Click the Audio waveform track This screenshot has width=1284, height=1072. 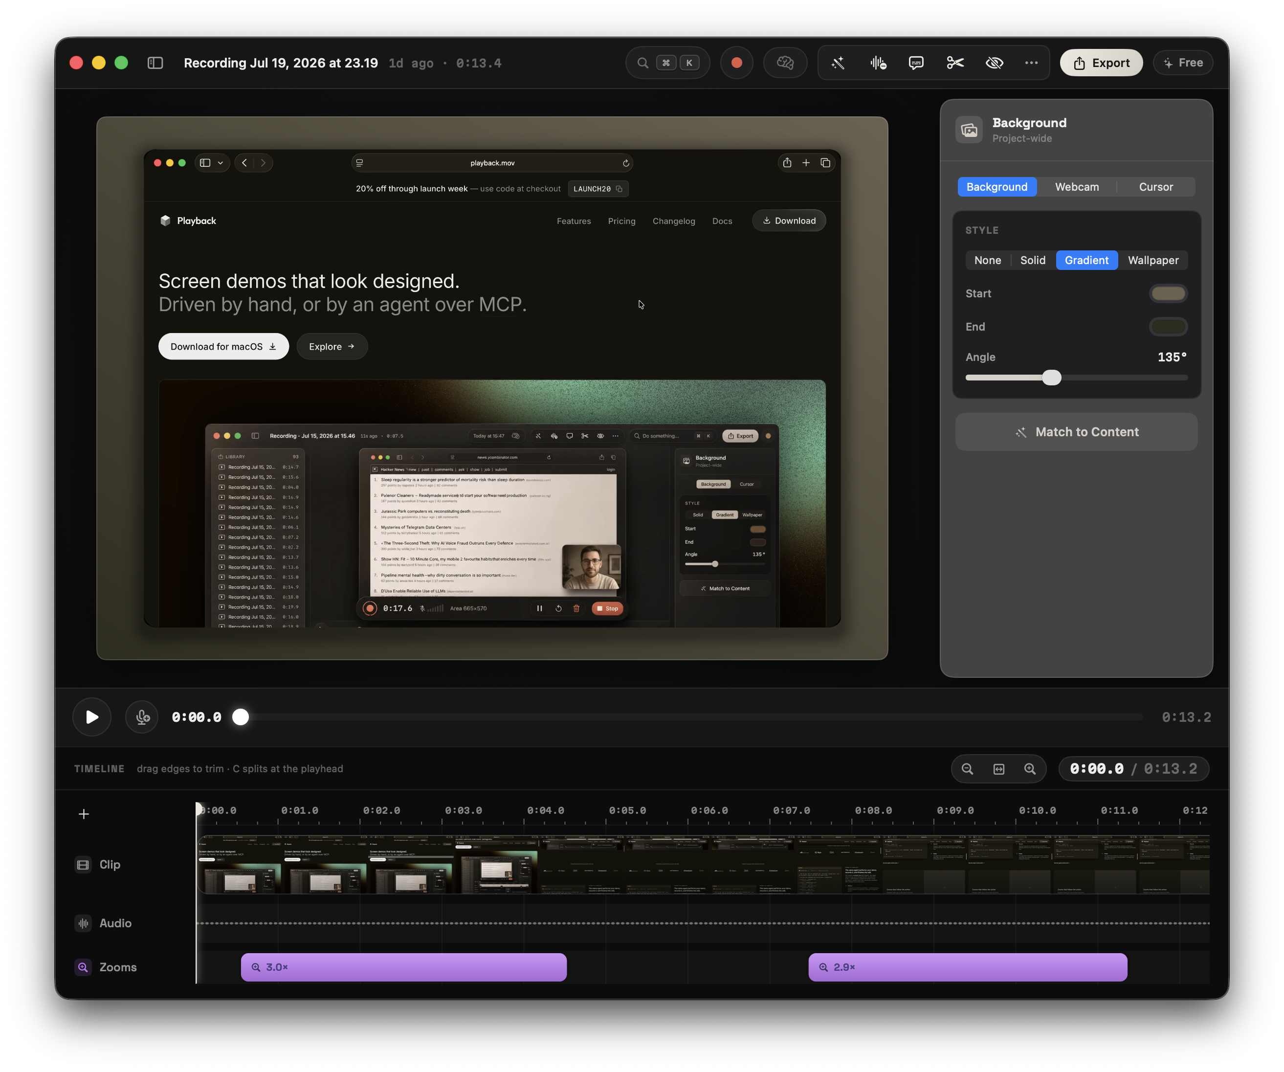pyautogui.click(x=703, y=923)
